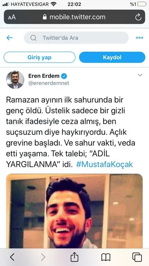Click the magnifier icon in the search box
The width and height of the screenshot is (149, 266).
33,38
